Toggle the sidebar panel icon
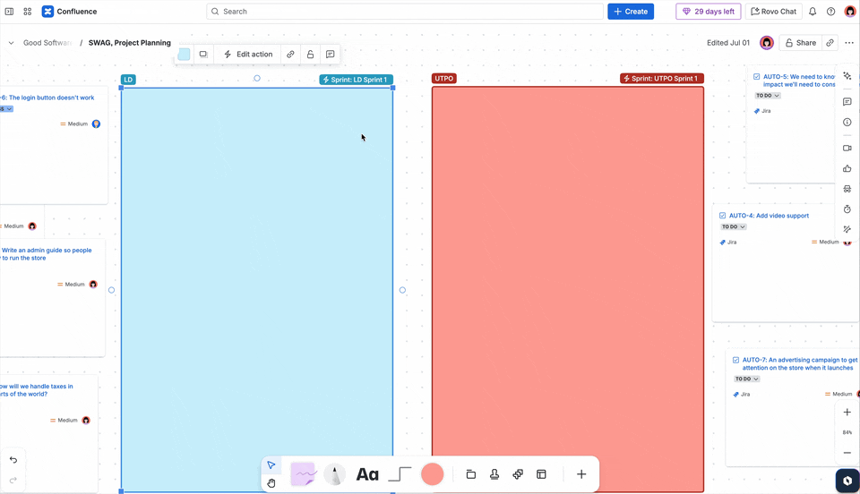860x494 pixels. pyautogui.click(x=9, y=12)
